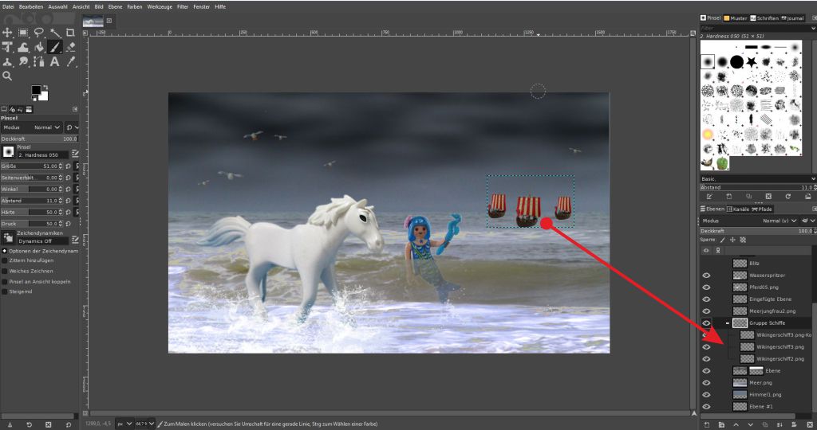
Task: Open the px unit dropdown in status bar
Action: coord(124,424)
